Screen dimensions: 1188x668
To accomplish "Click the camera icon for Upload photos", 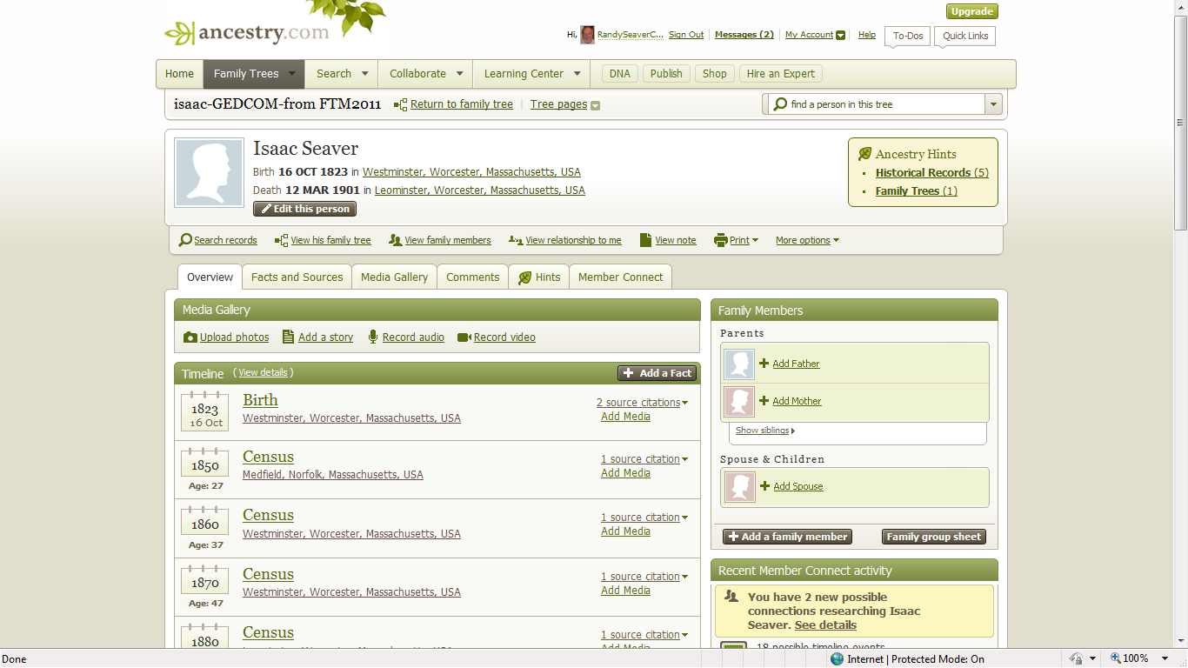I will tap(190, 337).
